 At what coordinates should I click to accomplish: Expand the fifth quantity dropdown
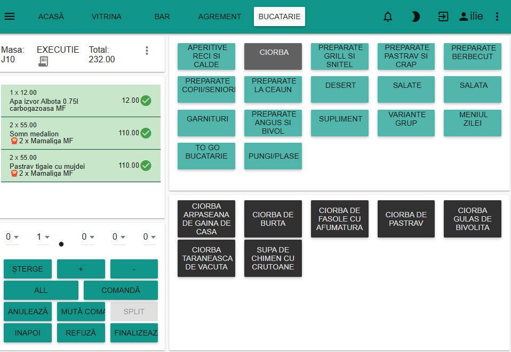click(149, 237)
